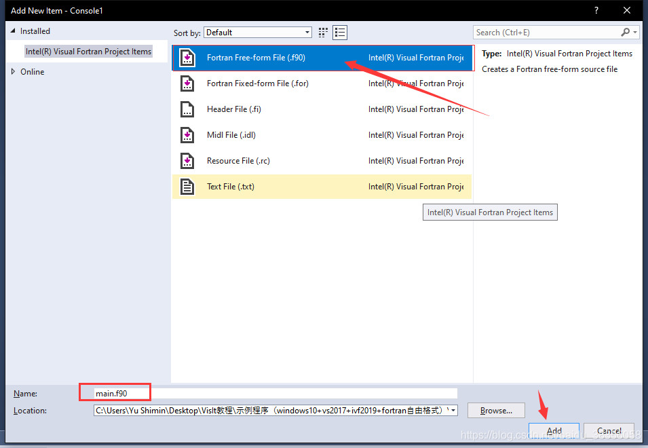Viewport: 648px width, 448px height.
Task: Open dialog help via the question mark icon
Action: pyautogui.click(x=596, y=10)
